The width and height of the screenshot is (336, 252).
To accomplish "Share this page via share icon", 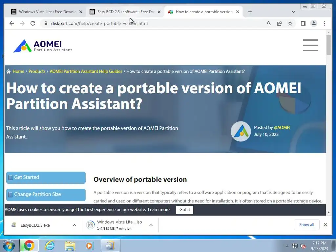I will pyautogui.click(x=280, y=23).
